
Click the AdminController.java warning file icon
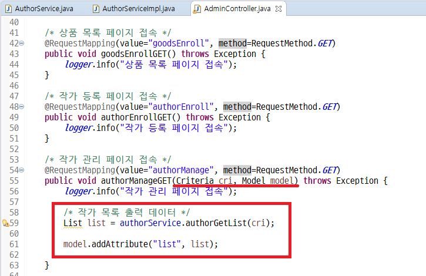(197, 9)
